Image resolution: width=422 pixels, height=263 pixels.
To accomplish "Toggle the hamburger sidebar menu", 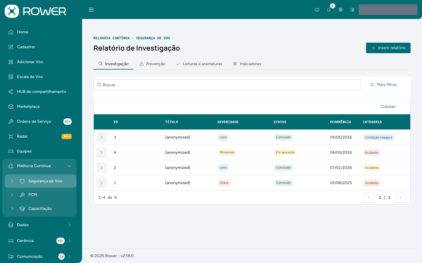I will pyautogui.click(x=91, y=10).
